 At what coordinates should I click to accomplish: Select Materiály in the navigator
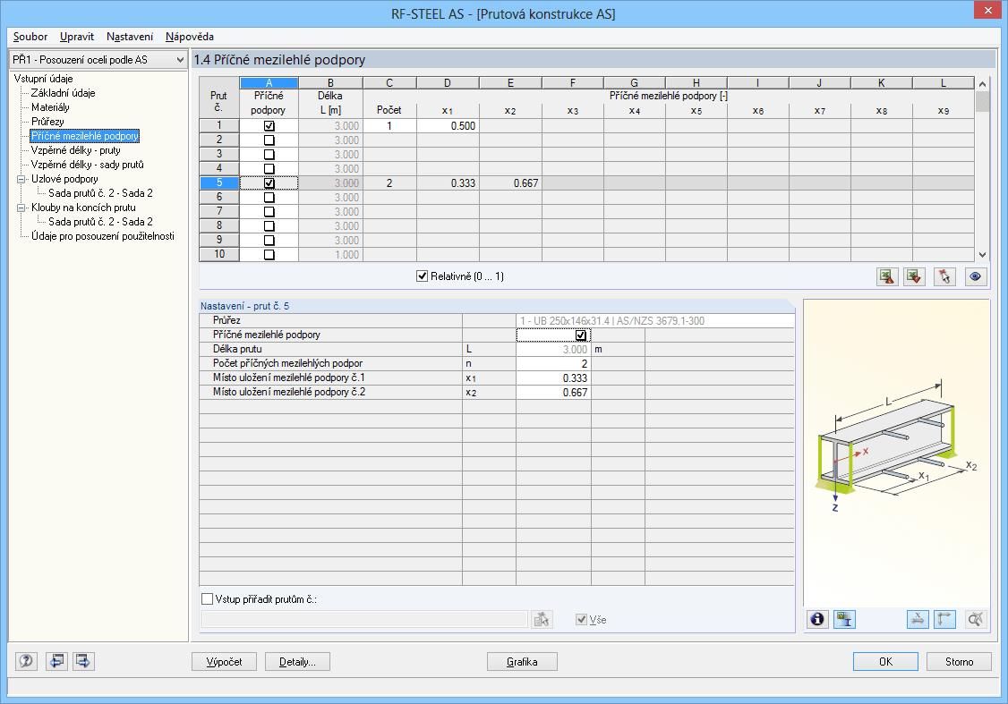point(50,107)
